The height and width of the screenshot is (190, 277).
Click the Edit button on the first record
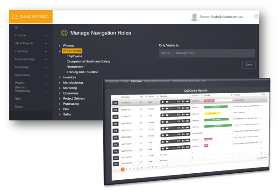[115, 103]
